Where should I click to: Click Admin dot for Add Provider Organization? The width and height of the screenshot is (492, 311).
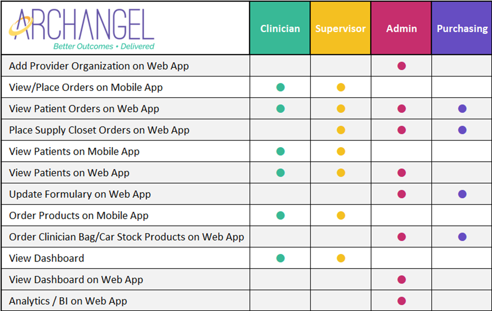401,66
